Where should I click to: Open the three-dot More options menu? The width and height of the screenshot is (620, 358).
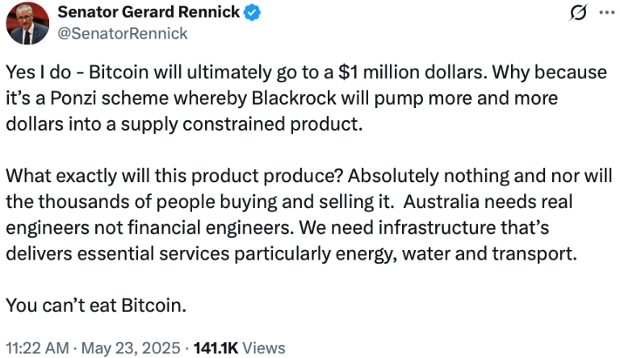point(606,14)
